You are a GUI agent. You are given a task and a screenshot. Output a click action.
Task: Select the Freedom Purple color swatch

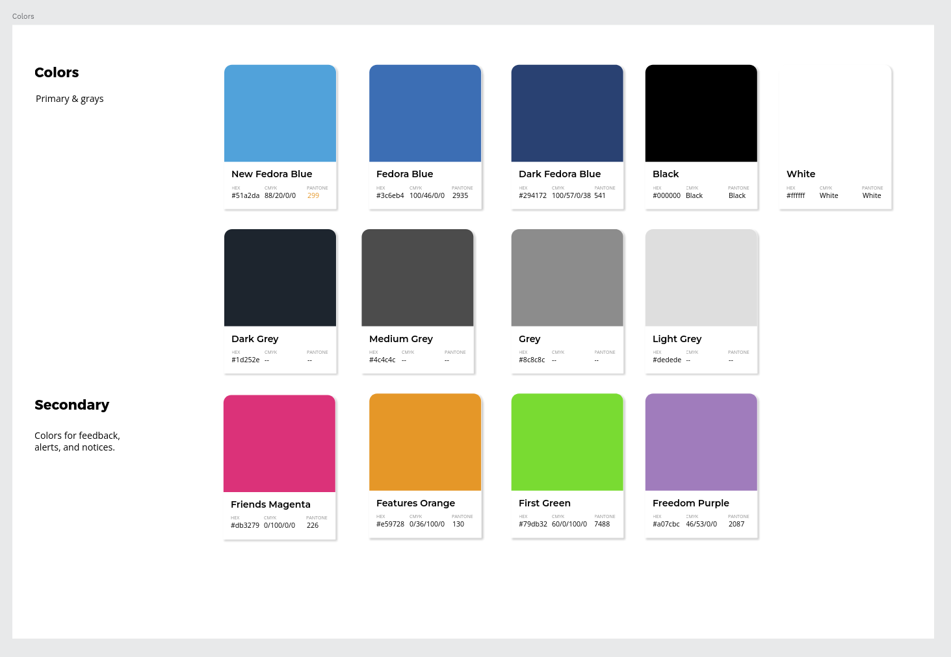(x=701, y=442)
